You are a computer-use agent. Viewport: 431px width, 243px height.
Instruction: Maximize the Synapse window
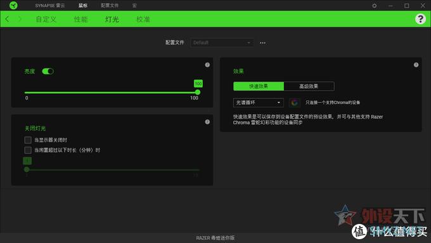(x=406, y=6)
